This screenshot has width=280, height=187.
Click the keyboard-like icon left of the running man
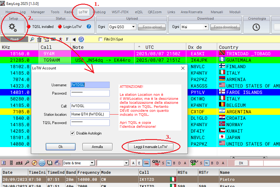(x=53, y=39)
